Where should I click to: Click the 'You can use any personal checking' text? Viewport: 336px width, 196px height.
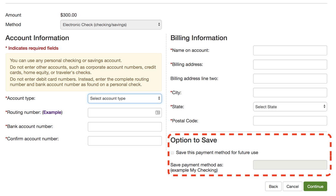(x=66, y=60)
